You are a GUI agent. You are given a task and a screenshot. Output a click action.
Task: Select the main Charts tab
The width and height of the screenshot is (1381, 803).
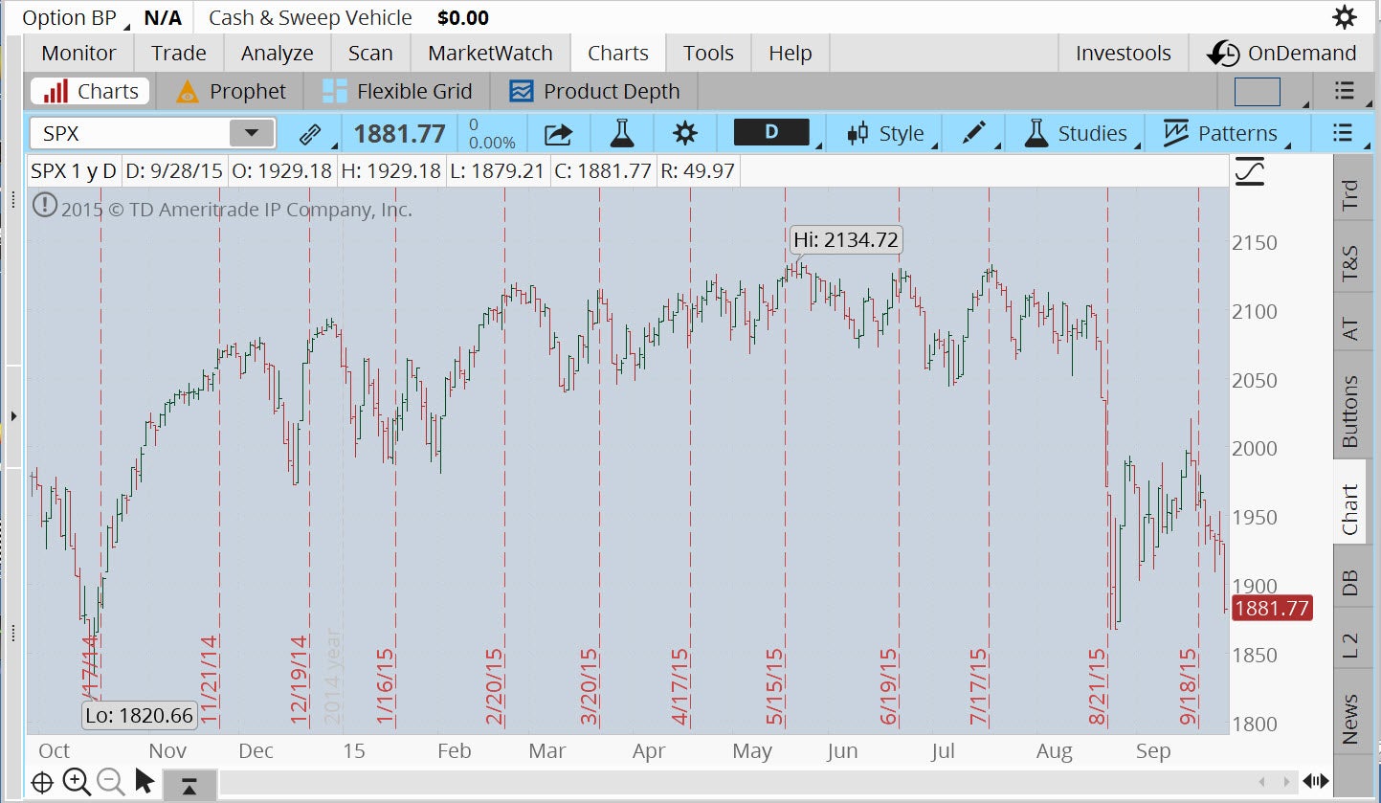pos(618,54)
